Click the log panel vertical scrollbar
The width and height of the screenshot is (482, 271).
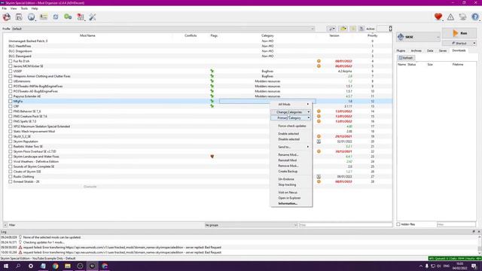point(479,245)
